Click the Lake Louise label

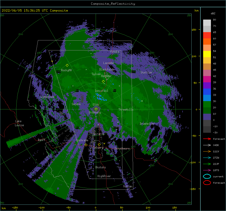[19, 123]
